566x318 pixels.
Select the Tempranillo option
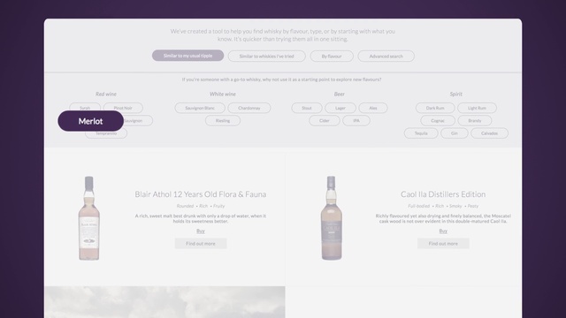point(106,133)
